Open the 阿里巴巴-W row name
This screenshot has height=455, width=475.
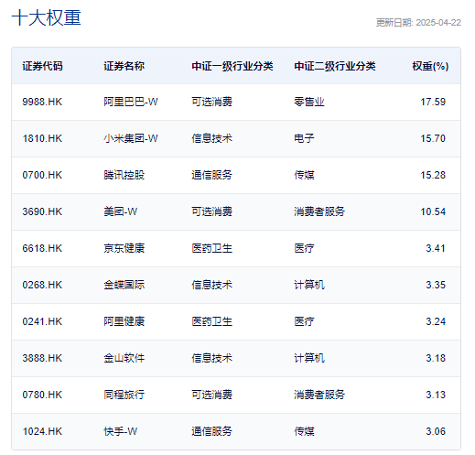tap(131, 102)
